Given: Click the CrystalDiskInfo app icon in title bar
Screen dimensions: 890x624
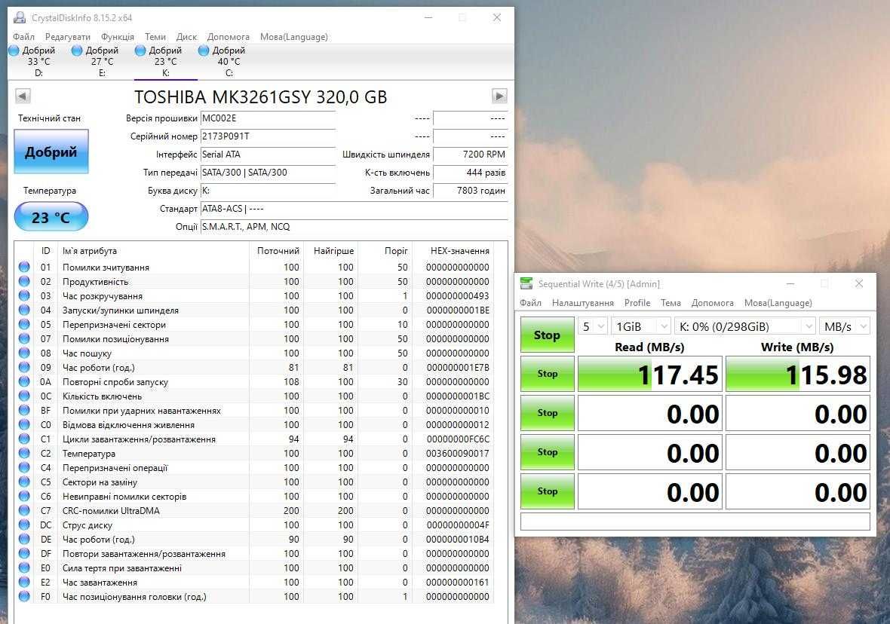Looking at the screenshot, I should tap(20, 17).
